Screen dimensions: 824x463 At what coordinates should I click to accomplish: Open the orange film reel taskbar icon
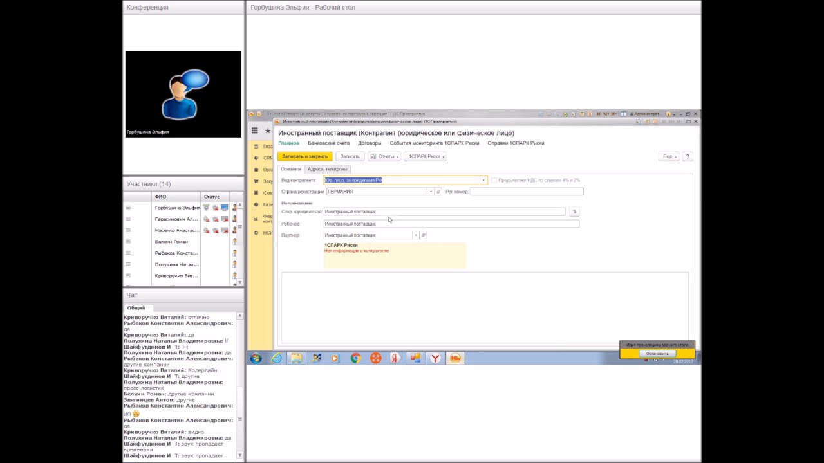coord(375,358)
